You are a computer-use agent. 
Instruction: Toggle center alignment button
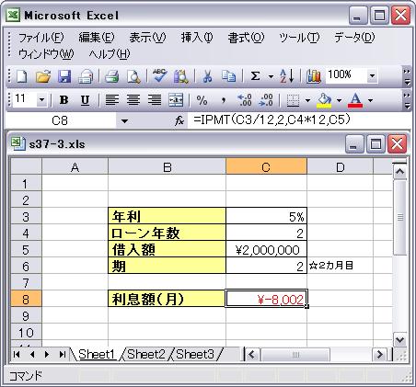133,100
